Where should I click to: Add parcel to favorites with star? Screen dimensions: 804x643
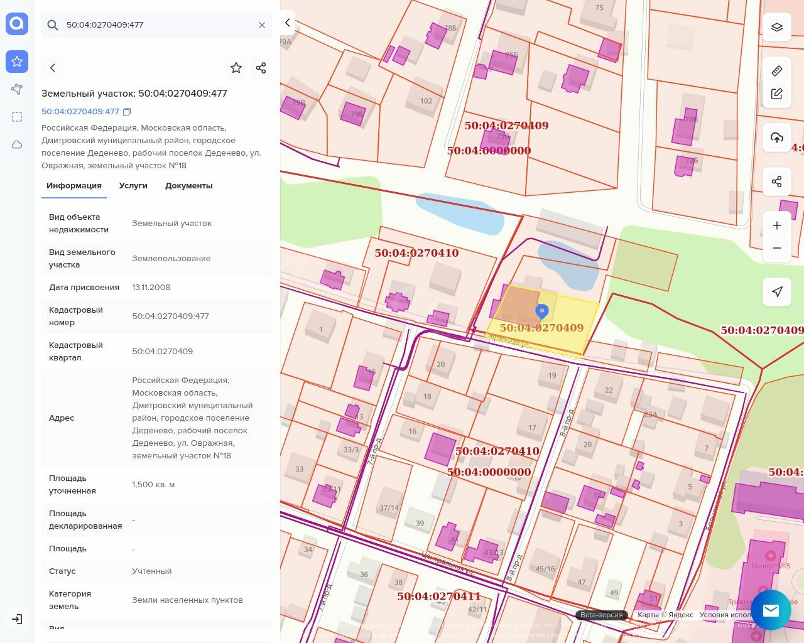pyautogui.click(x=236, y=68)
